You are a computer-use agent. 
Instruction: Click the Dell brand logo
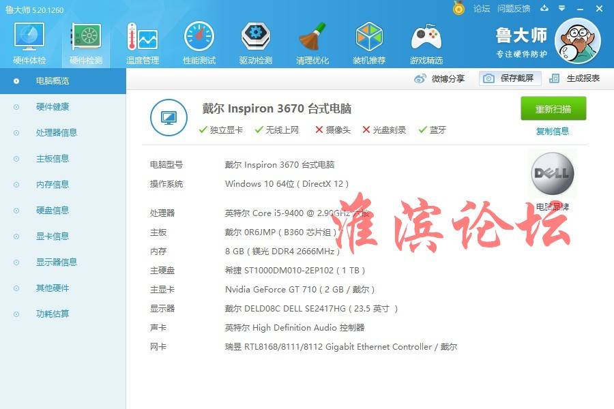click(553, 173)
